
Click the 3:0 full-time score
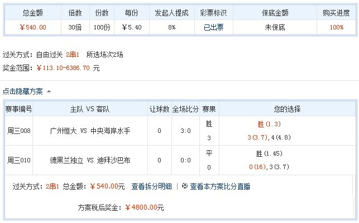(x=185, y=131)
